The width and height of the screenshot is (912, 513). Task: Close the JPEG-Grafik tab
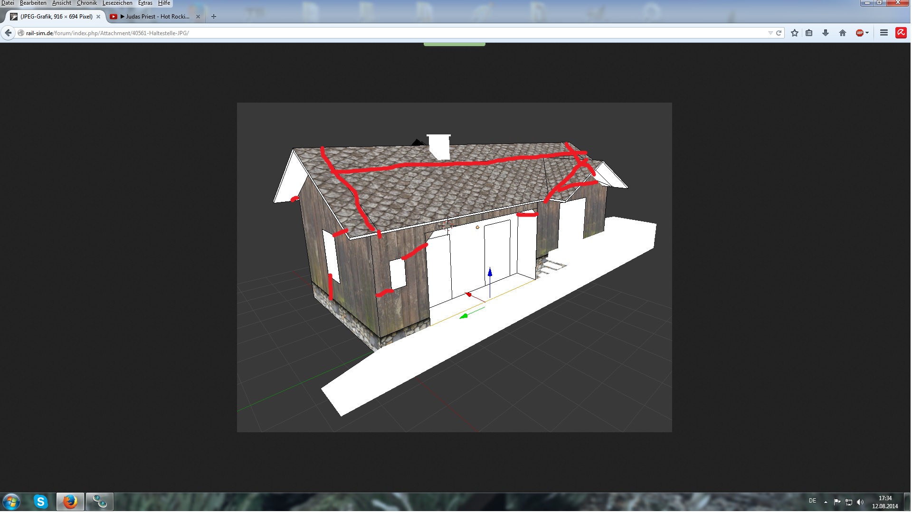(x=98, y=17)
